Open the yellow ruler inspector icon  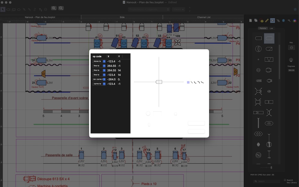coord(267,20)
